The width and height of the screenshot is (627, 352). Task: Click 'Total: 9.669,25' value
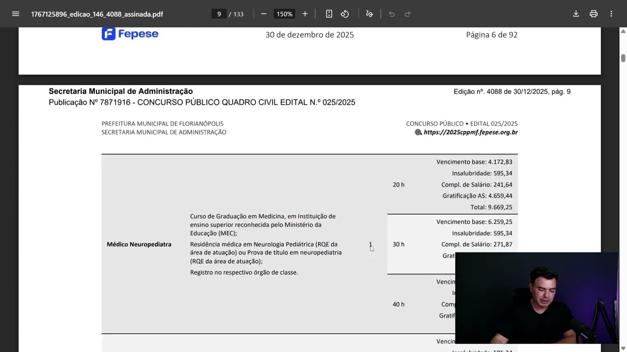click(x=491, y=207)
